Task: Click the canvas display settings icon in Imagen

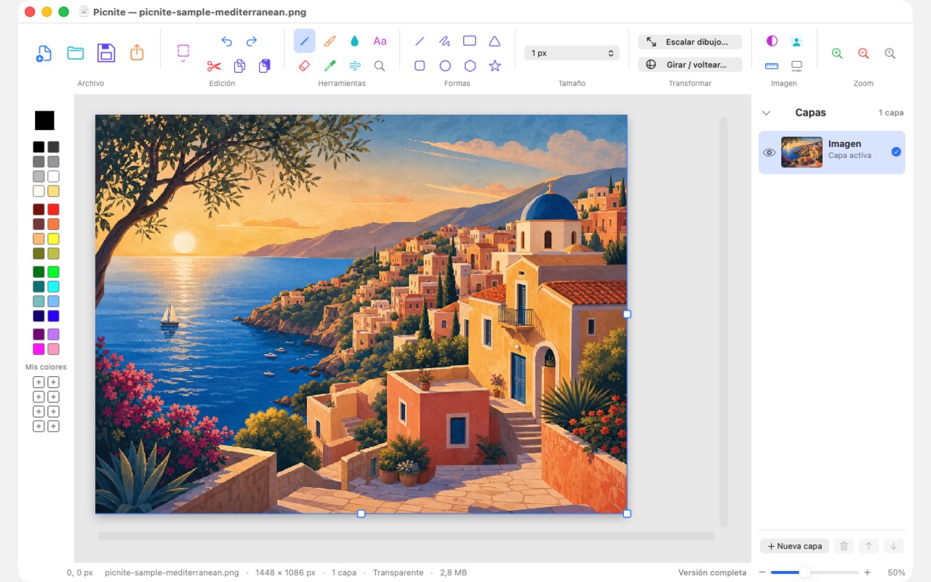Action: (x=796, y=66)
